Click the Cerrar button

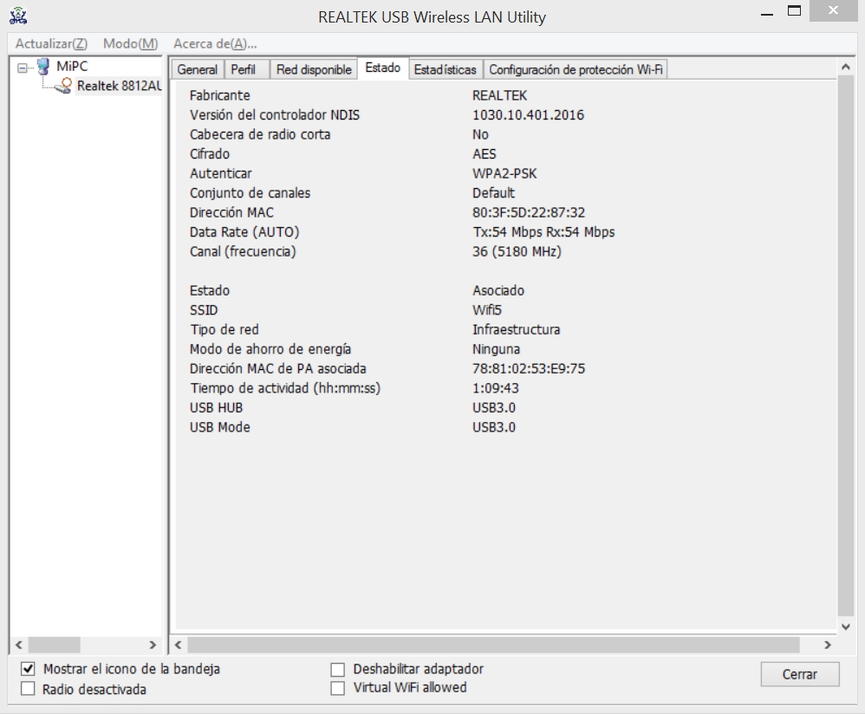tap(800, 674)
